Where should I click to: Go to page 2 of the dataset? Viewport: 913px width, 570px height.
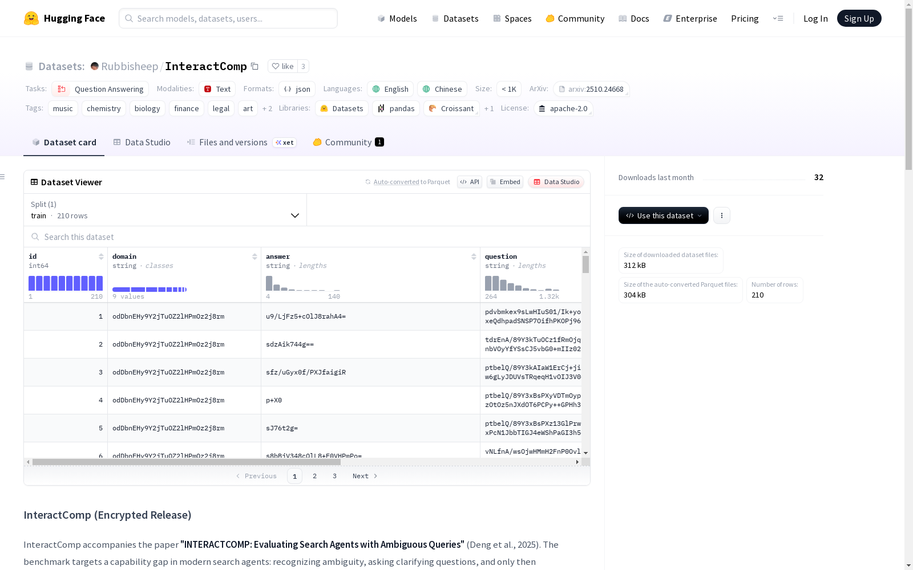314,476
